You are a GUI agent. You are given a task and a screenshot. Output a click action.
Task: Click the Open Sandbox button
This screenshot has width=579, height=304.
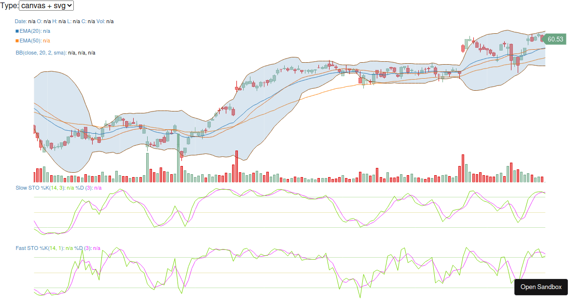541,287
